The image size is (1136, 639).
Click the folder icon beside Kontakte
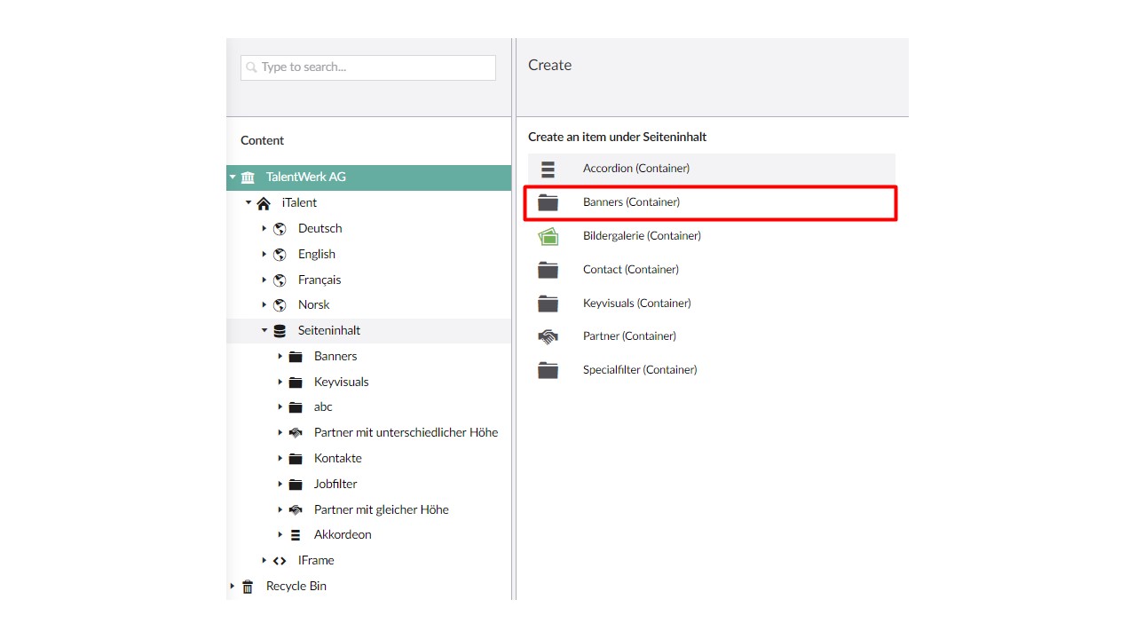[x=296, y=459]
